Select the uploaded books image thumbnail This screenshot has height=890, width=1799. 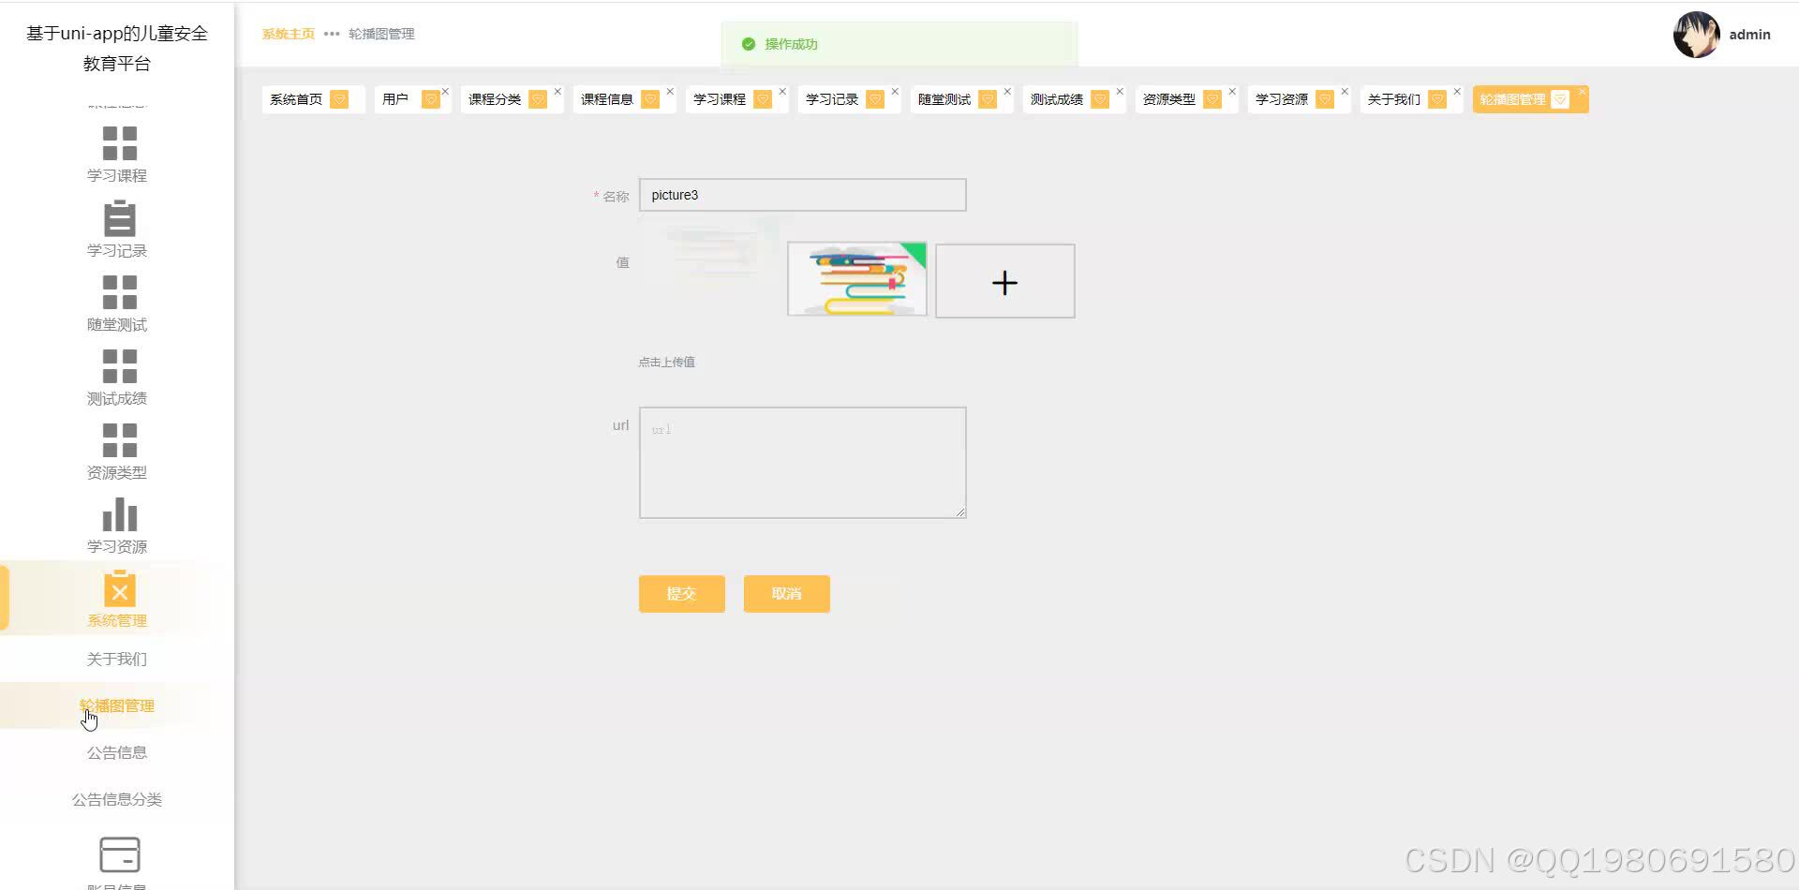857,279
